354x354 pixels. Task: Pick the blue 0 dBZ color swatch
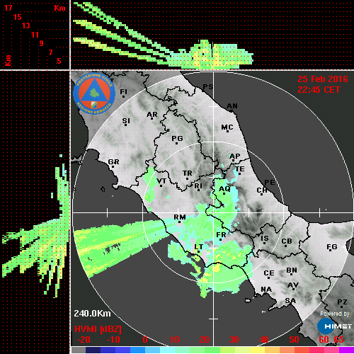(x=138, y=350)
